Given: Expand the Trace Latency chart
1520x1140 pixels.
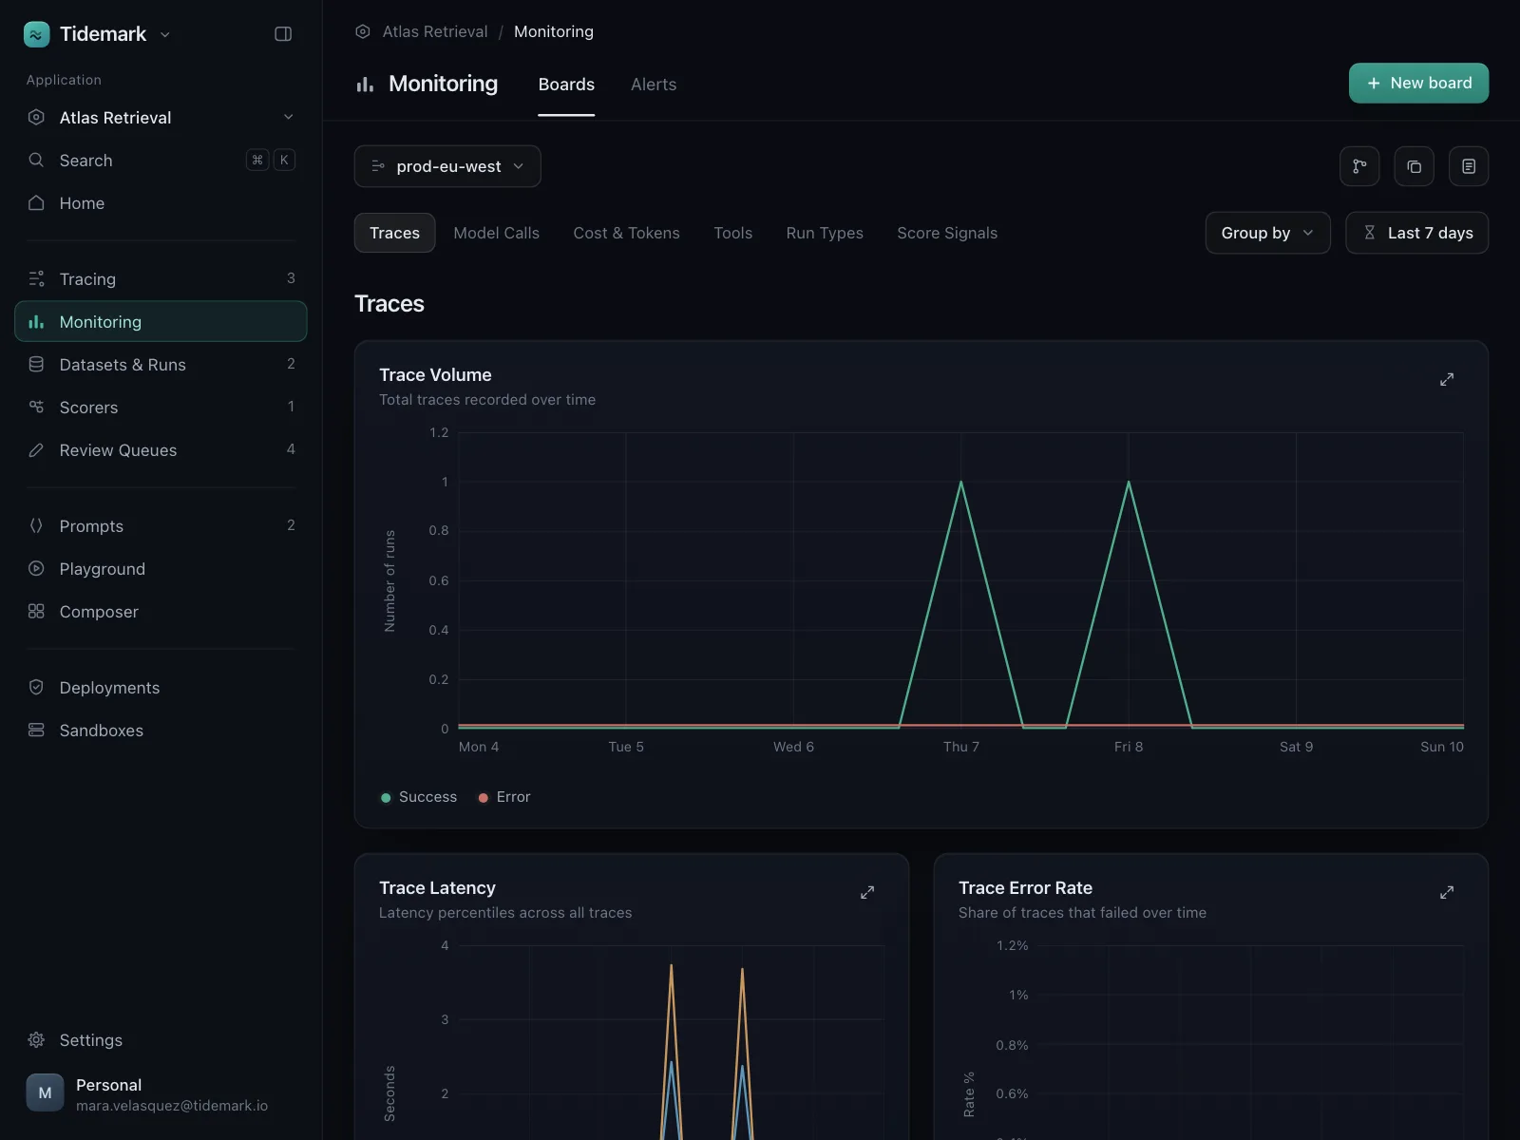Looking at the screenshot, I should coord(867,892).
